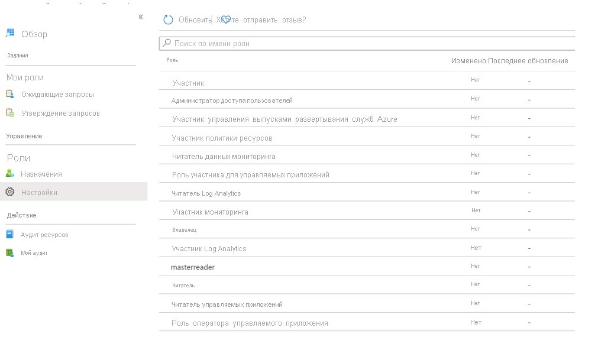
Task: Click the My audit icon
Action: pyautogui.click(x=10, y=252)
